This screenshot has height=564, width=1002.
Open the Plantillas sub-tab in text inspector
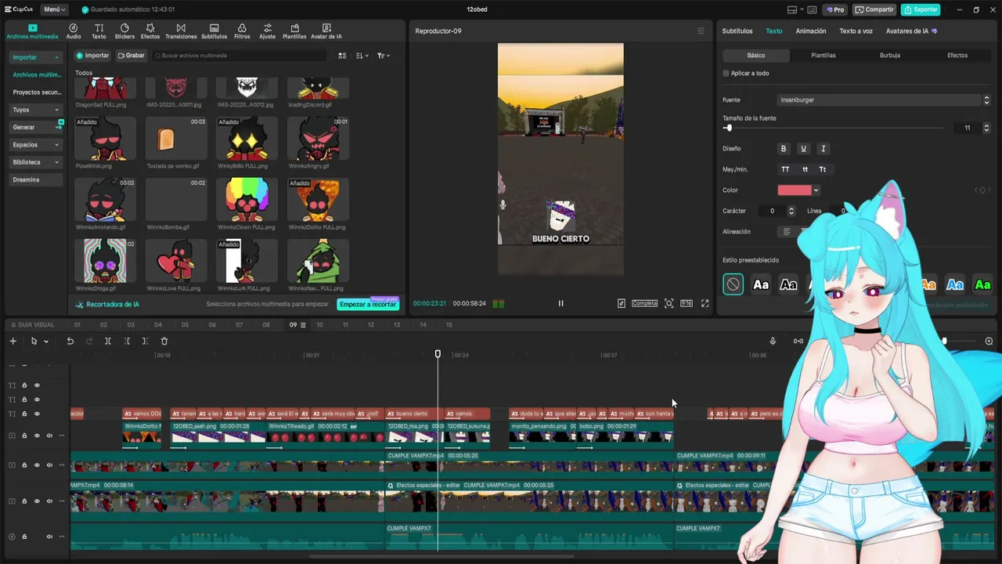coord(824,56)
